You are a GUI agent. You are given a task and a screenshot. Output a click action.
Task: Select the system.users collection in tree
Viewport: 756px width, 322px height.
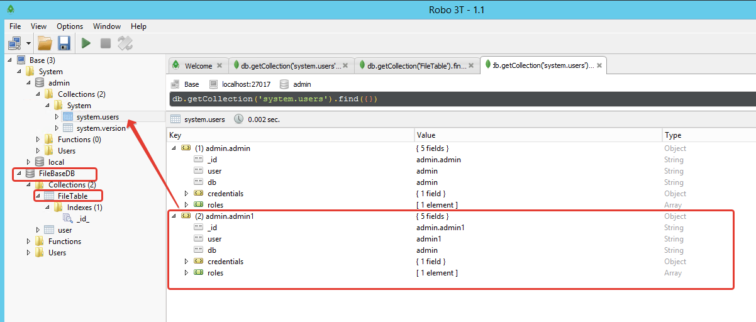tap(97, 117)
